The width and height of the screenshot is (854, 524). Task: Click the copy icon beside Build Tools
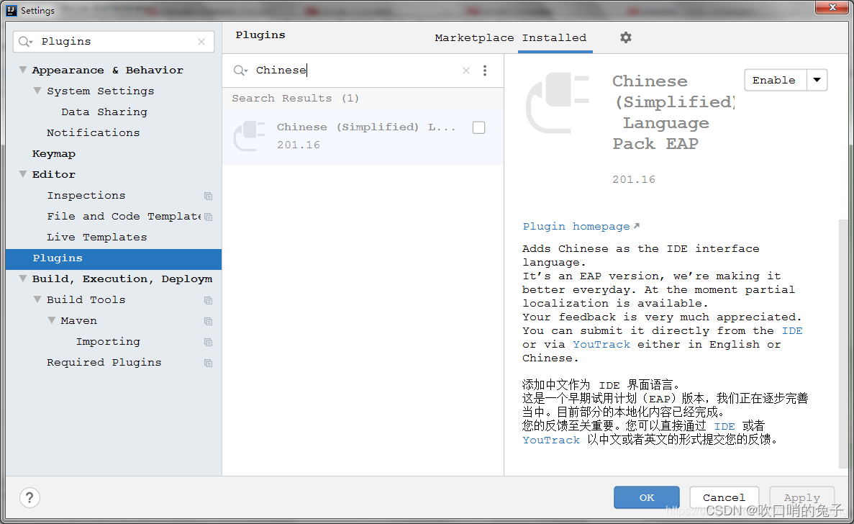[208, 300]
